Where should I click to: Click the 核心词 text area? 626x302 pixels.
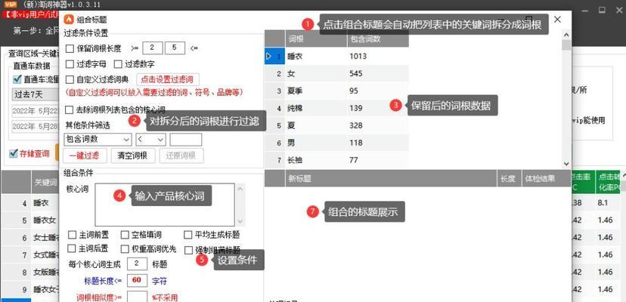[x=165, y=205]
